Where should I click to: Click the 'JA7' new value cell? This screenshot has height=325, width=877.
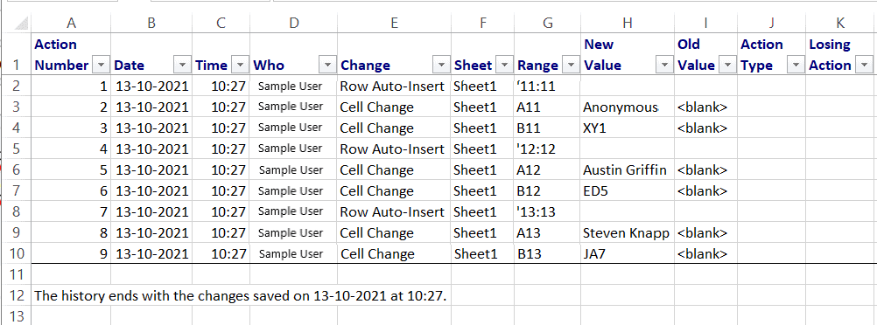628,253
